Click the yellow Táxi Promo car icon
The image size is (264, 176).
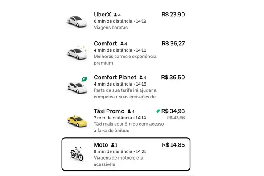point(77,121)
